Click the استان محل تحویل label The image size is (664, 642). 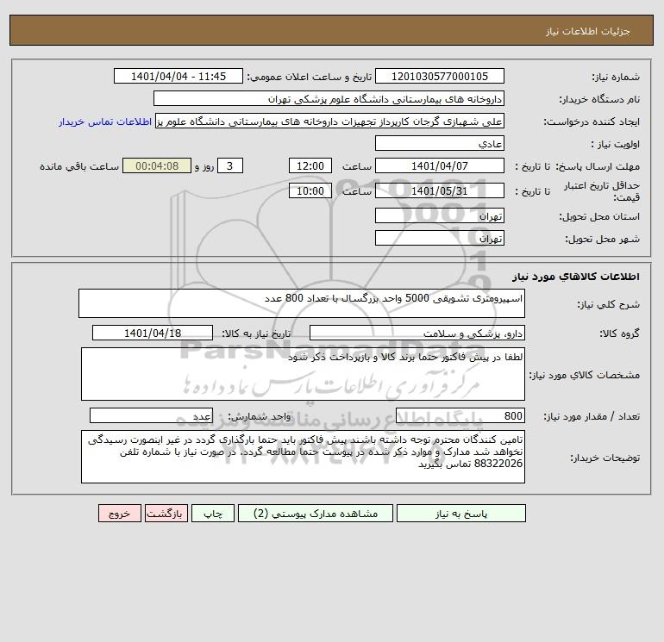599,216
